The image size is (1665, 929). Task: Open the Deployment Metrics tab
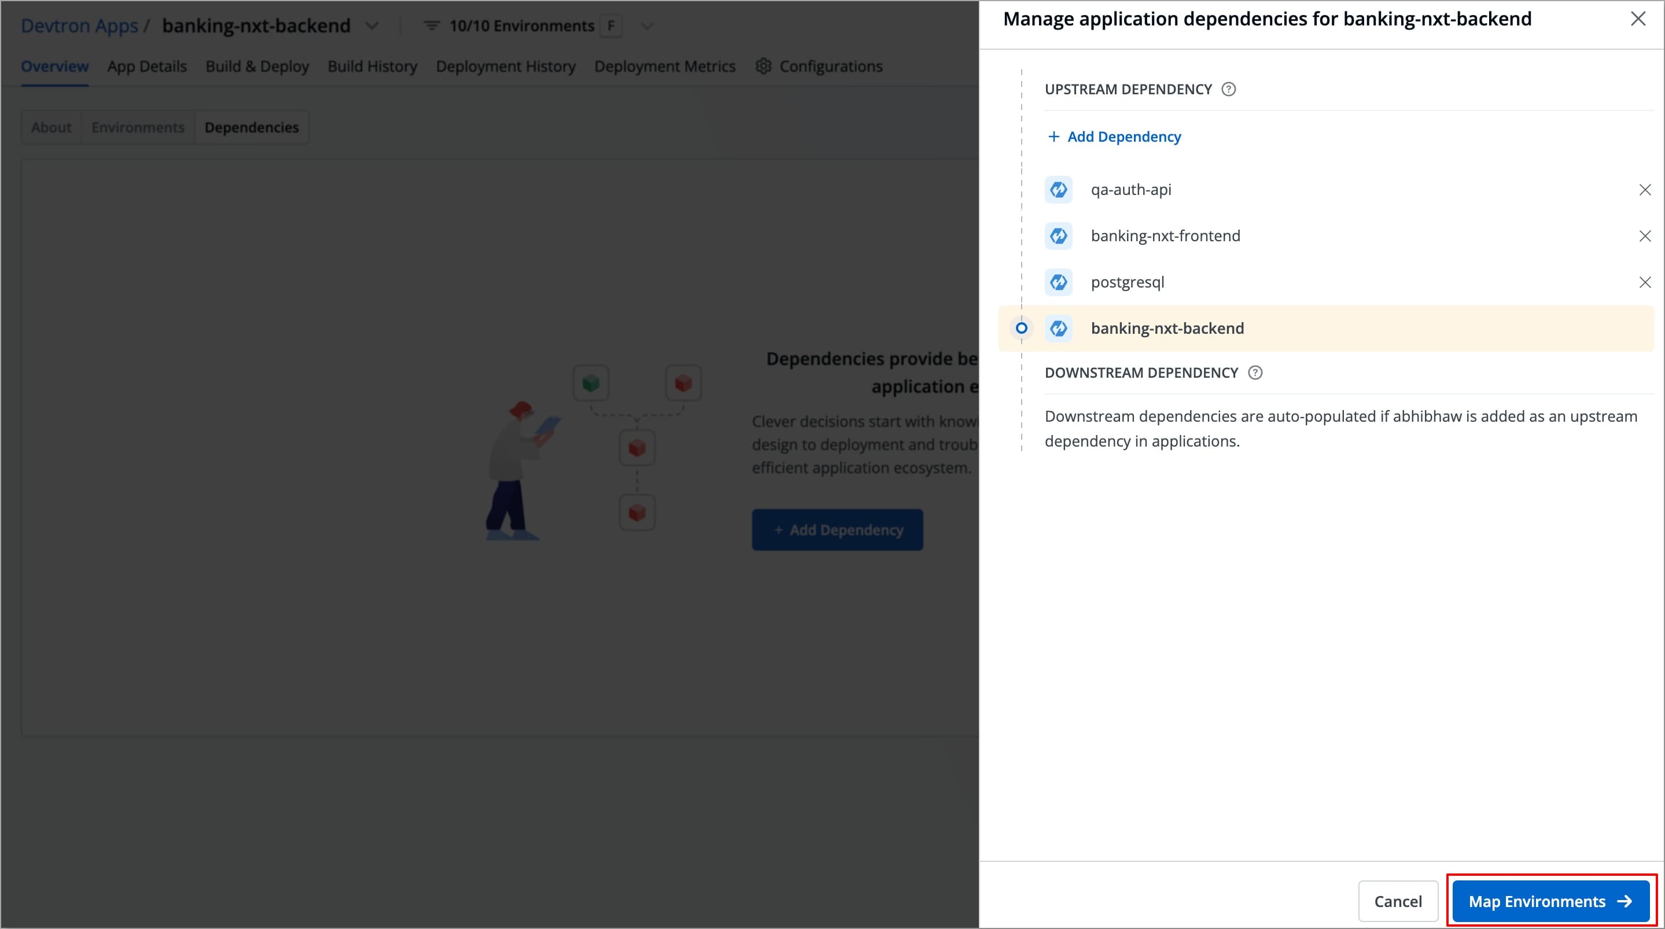click(x=665, y=66)
